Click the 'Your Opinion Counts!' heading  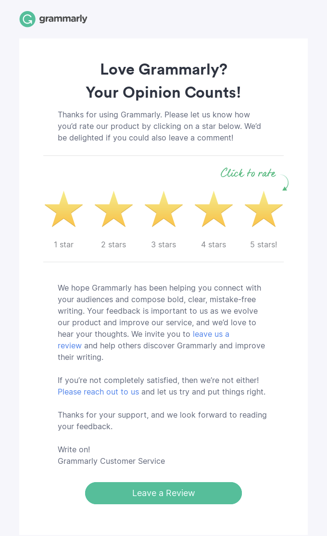163,92
